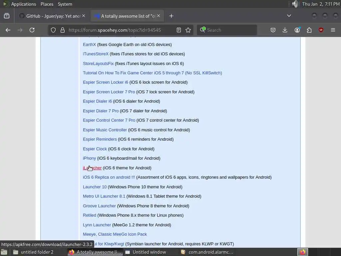Open Espier Screen Locker i6 link
Screen dimensions: 341x256
(105, 82)
